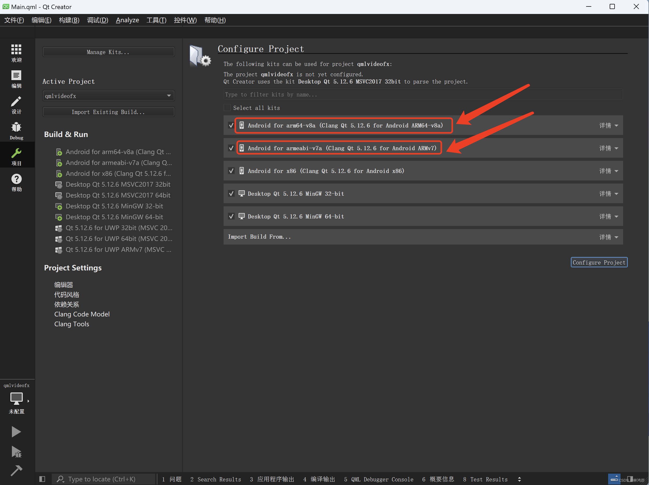Click the phone icon beside armeabi-v7a kit
The image size is (649, 485).
point(241,148)
